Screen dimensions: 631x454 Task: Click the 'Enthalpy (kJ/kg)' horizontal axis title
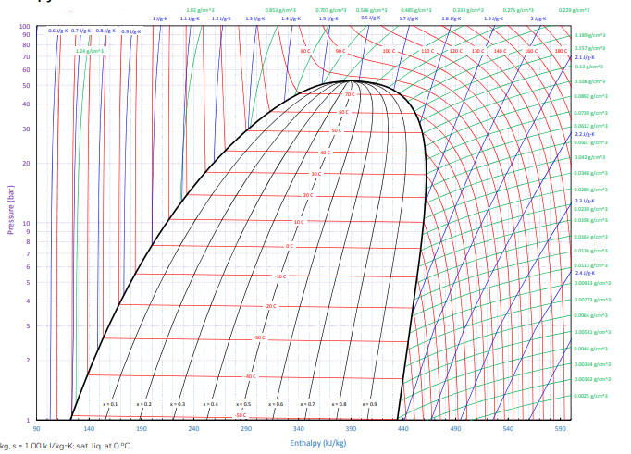click(x=318, y=443)
